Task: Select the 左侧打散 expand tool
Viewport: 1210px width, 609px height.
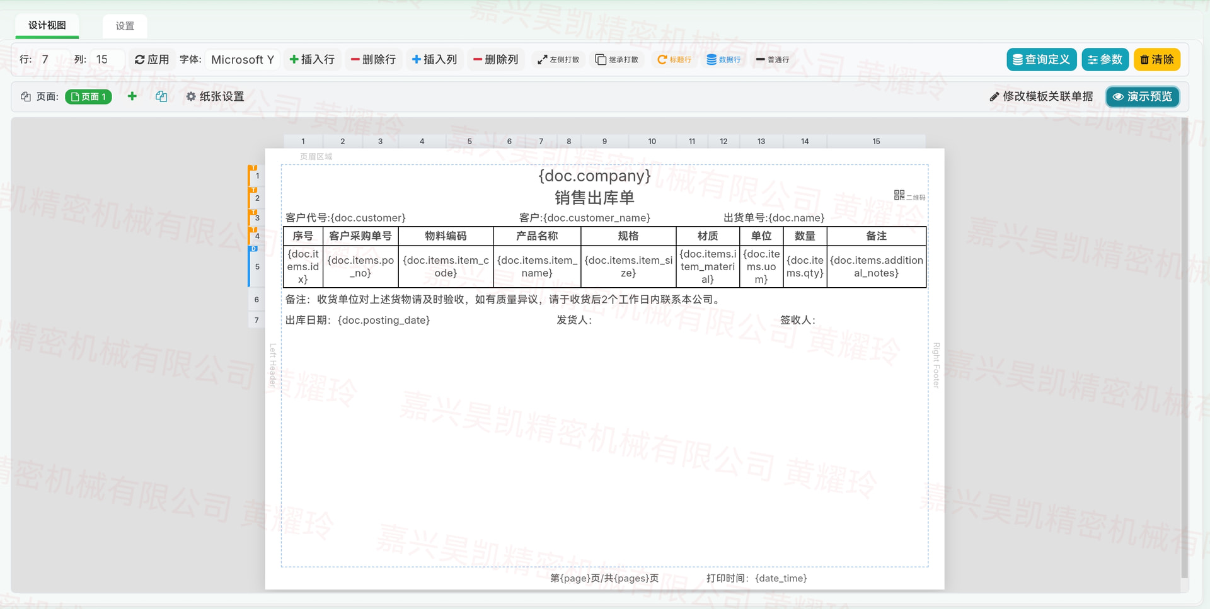Action: (x=558, y=59)
